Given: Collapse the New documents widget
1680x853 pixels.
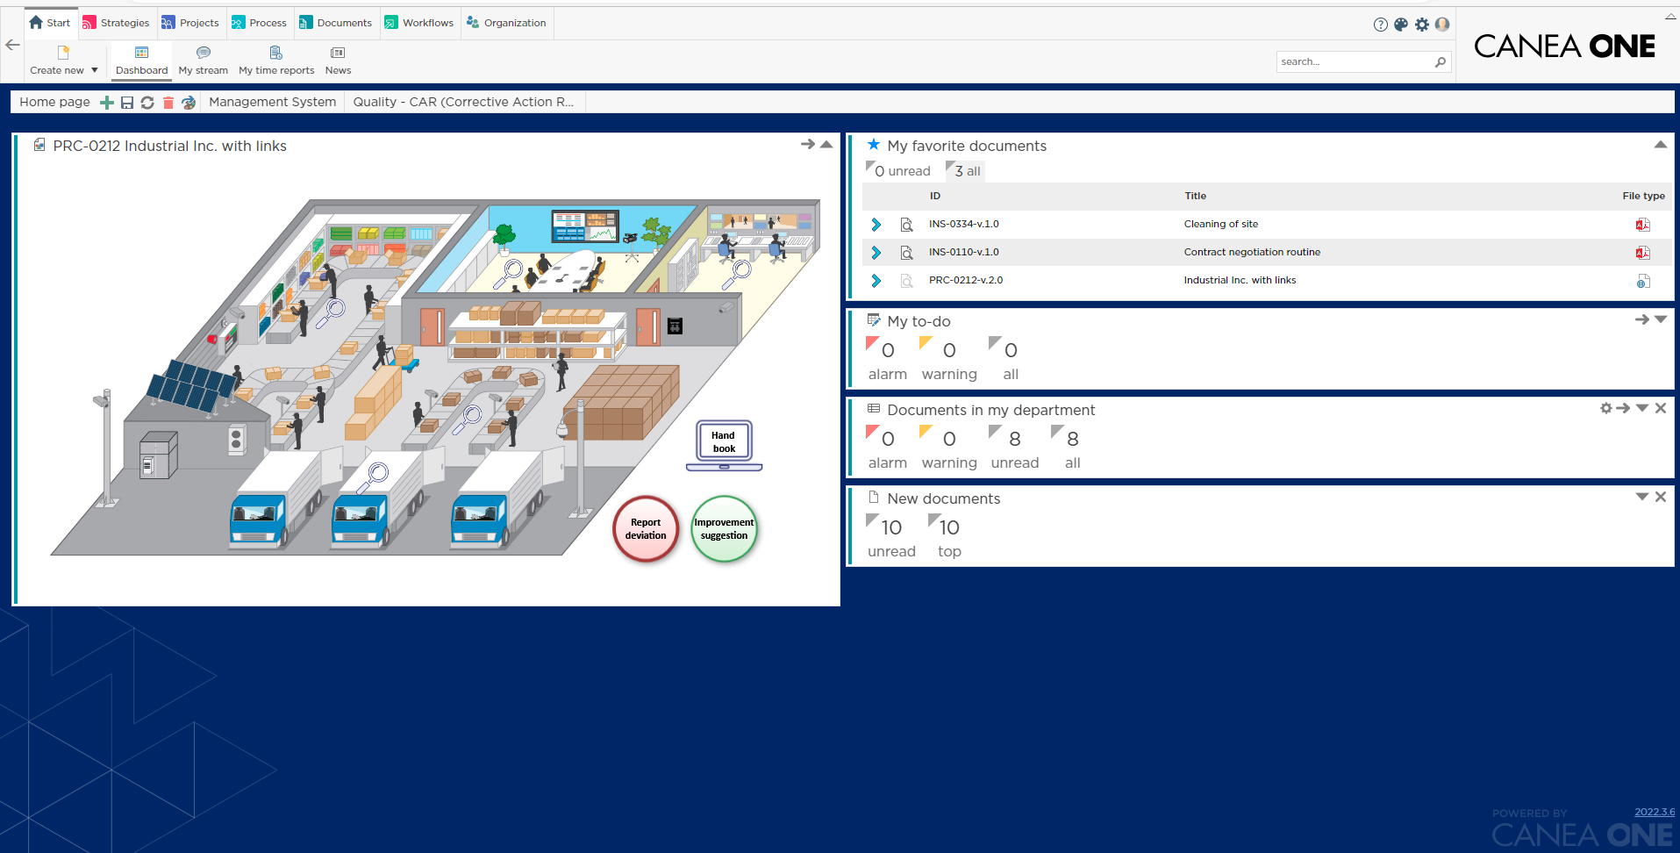Looking at the screenshot, I should pyautogui.click(x=1641, y=496).
